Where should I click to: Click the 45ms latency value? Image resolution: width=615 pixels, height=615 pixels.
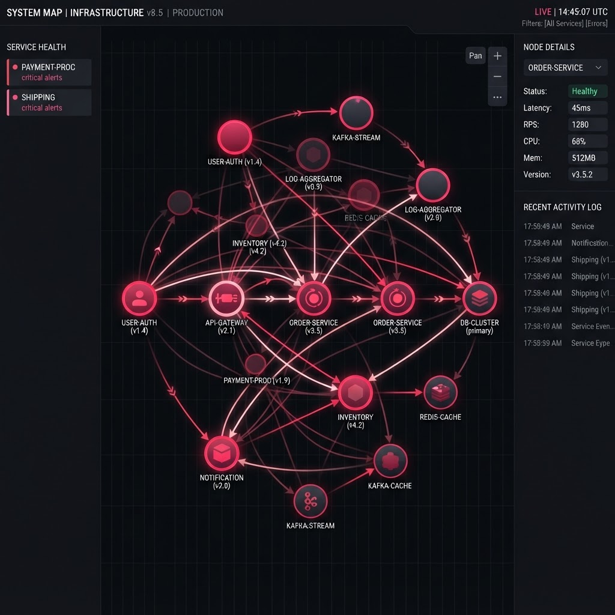(x=587, y=108)
